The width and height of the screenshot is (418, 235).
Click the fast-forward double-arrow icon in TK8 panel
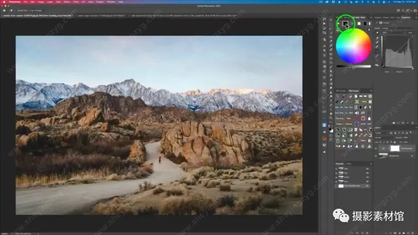[365, 96]
